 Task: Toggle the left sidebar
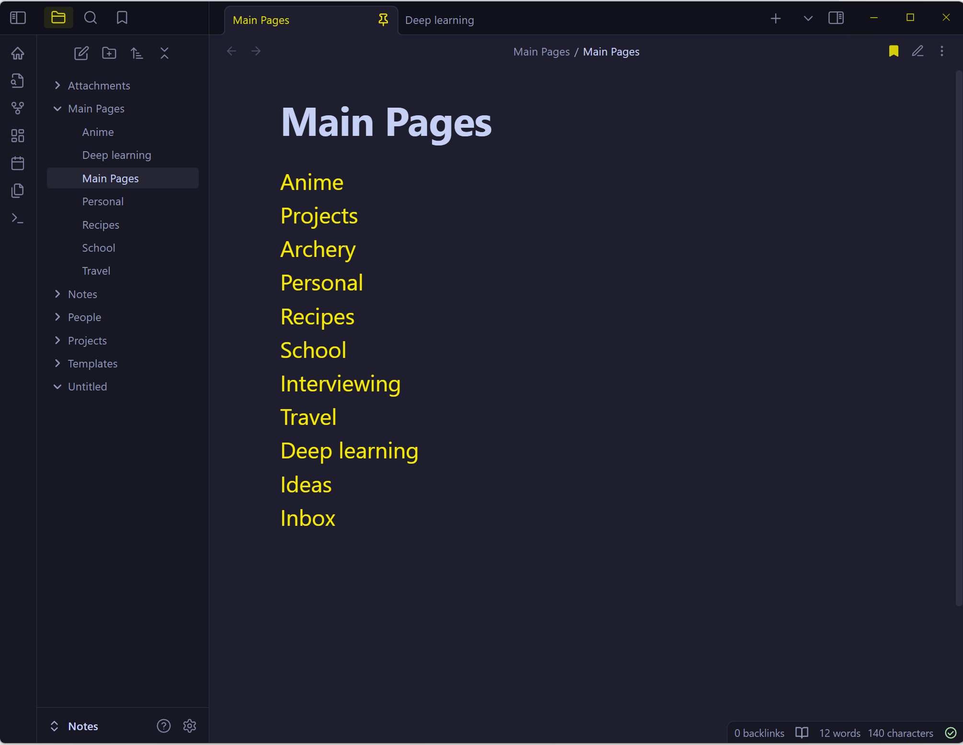click(18, 18)
